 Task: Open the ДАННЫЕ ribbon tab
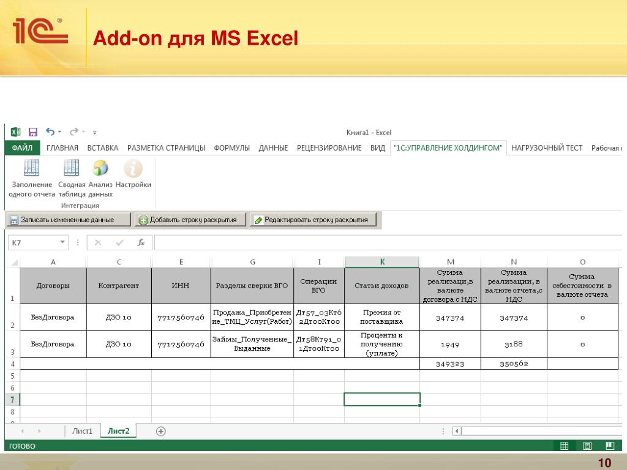273,148
